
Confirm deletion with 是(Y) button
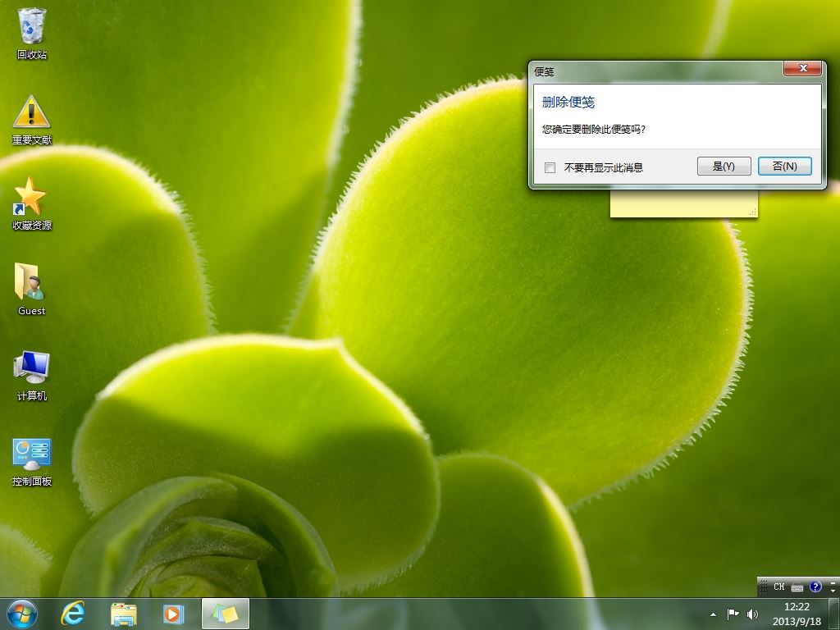coord(724,166)
